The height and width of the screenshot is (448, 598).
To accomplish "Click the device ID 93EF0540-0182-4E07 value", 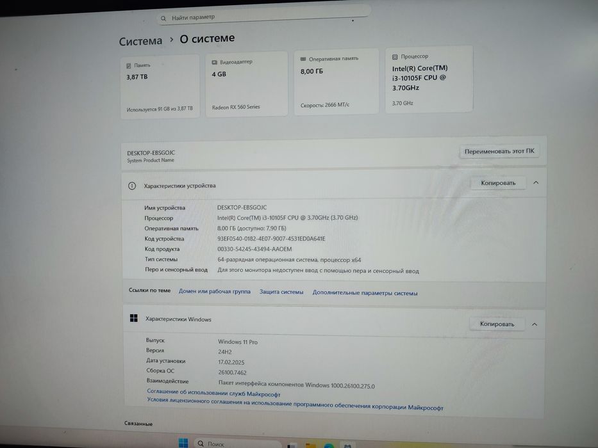I will point(271,239).
